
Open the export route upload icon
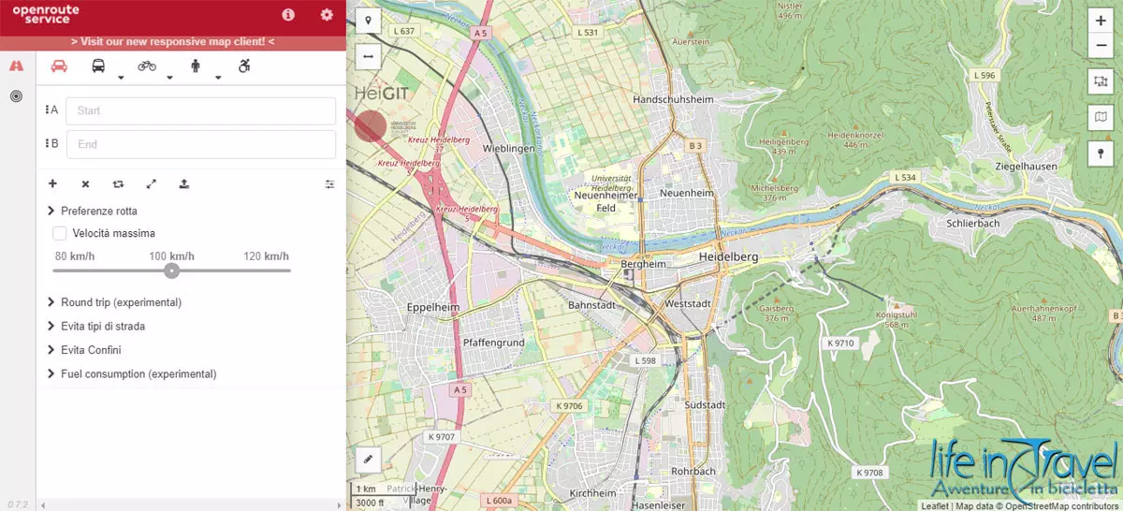coord(184,184)
